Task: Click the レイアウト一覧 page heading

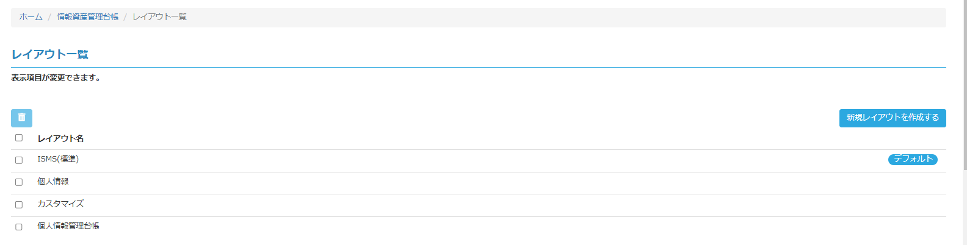Action: coord(49,54)
